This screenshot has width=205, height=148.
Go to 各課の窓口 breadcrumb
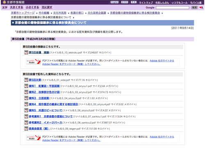77,13
